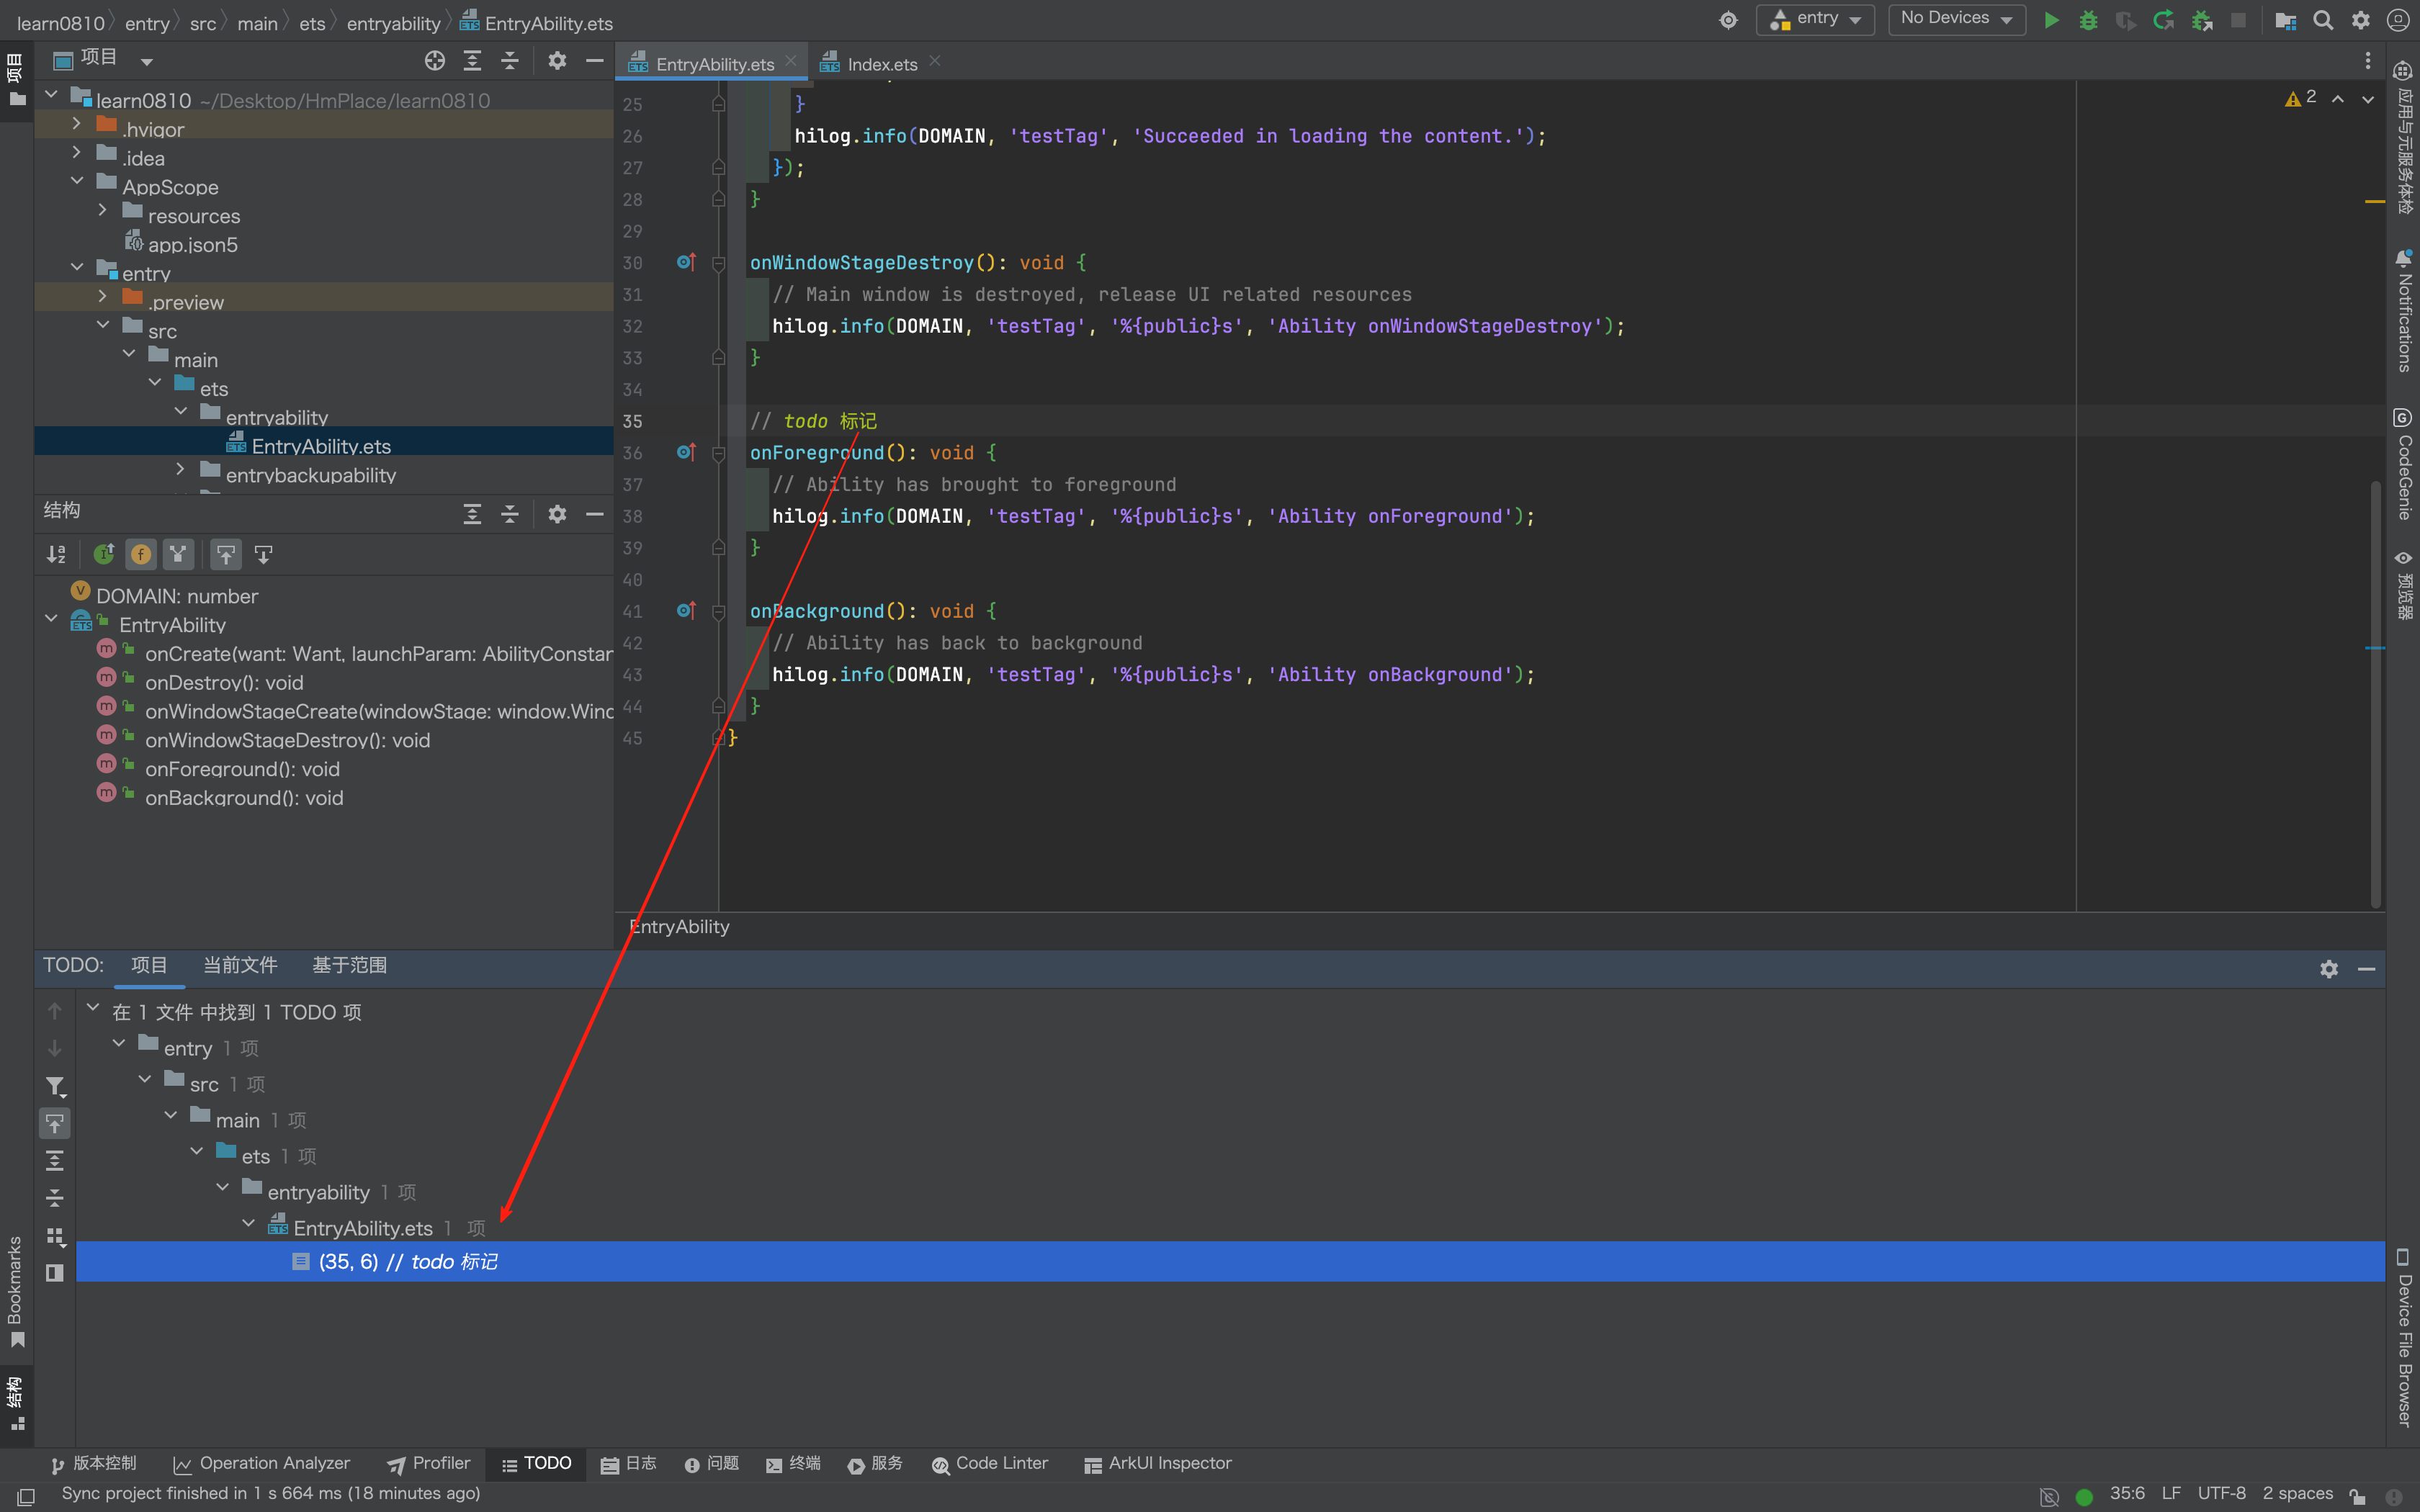Toggle TODO autoscroll to source button
The width and height of the screenshot is (2420, 1512).
(55, 1123)
